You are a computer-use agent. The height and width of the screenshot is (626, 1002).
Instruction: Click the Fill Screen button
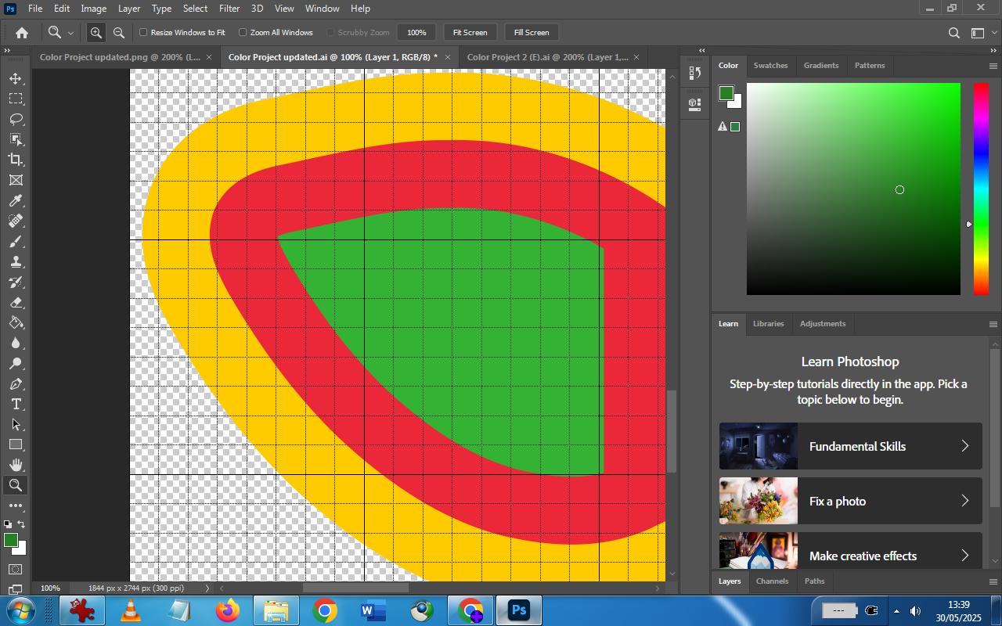tap(532, 32)
